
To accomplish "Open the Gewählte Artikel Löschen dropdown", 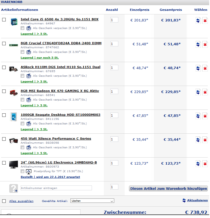I will (92, 201).
